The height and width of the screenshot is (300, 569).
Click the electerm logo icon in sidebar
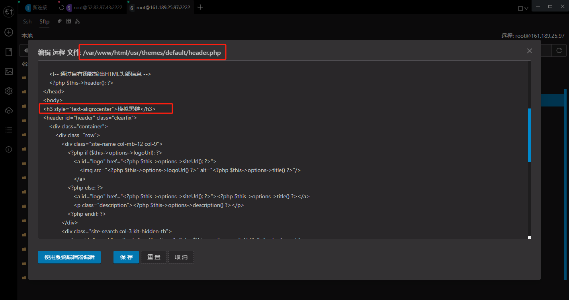click(x=9, y=12)
